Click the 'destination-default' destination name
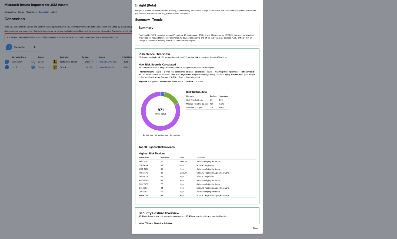397x239 pixels. pyautogui.click(x=68, y=62)
